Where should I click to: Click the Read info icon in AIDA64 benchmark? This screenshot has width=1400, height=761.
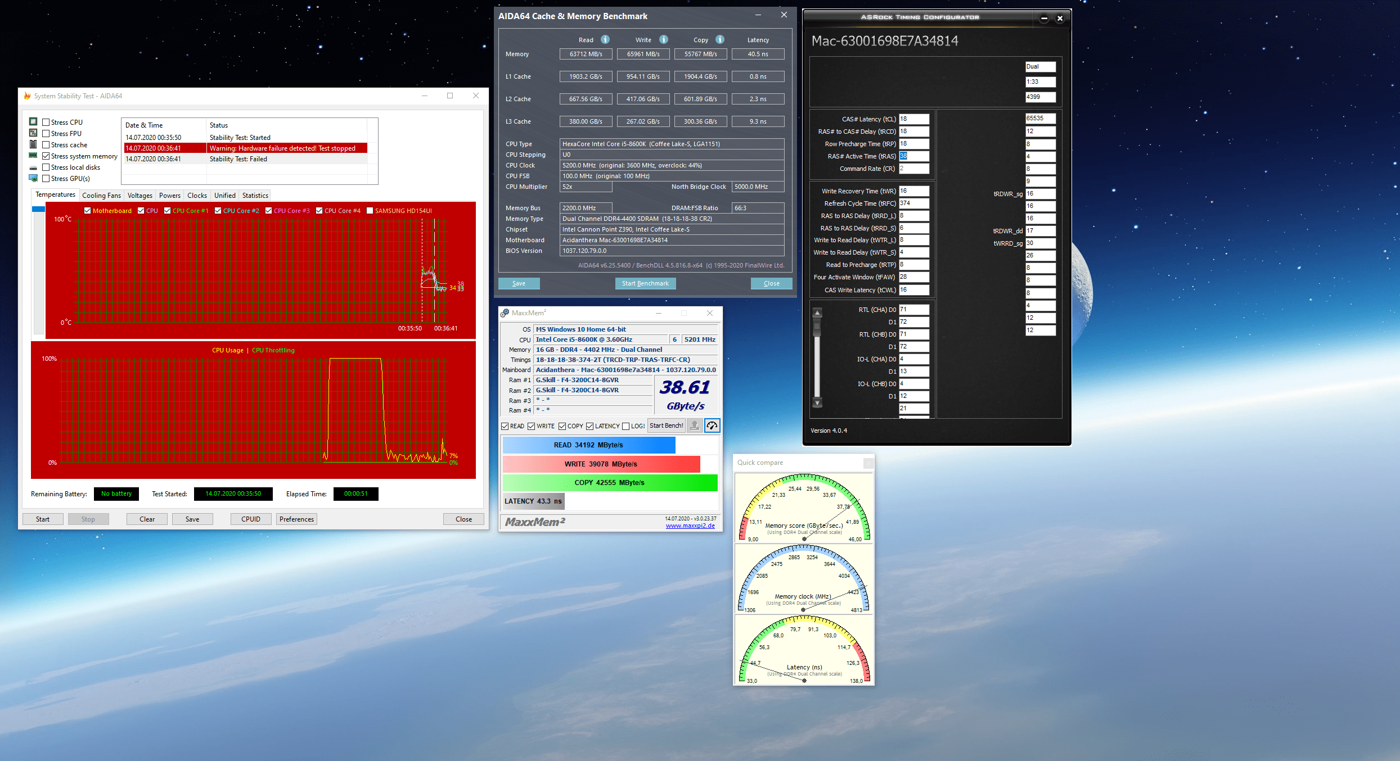[605, 39]
